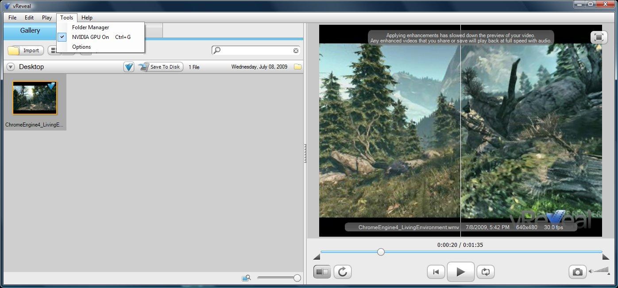Click the split comparison line in preview

[460, 131]
